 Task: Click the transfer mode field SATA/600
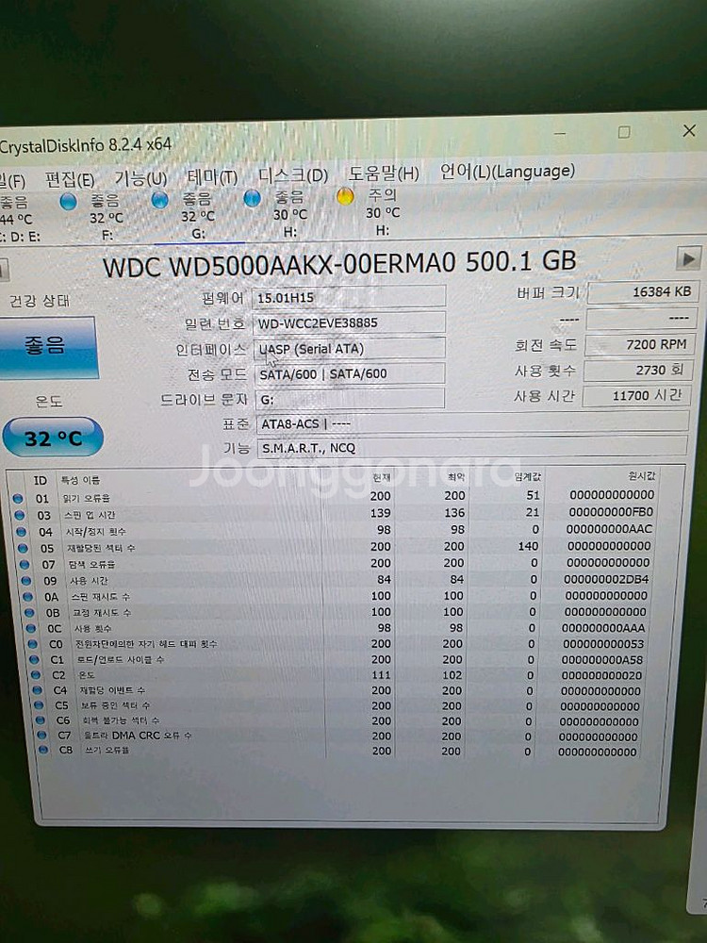[350, 373]
